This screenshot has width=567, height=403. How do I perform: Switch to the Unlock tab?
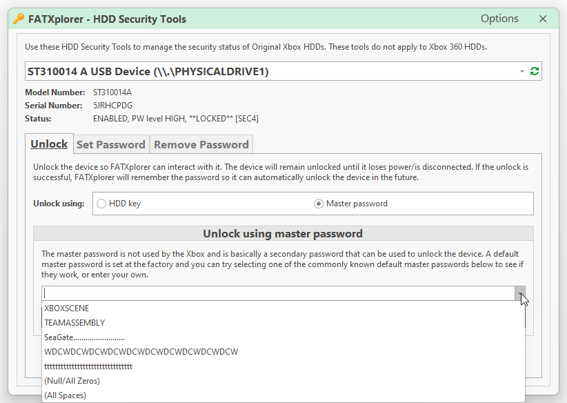coord(49,144)
